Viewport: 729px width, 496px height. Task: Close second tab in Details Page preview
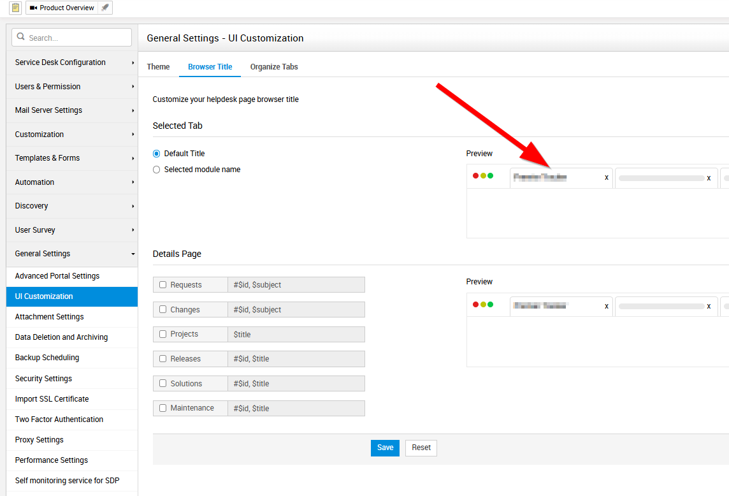pos(709,306)
